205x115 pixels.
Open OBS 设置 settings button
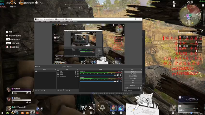click(x=133, y=80)
